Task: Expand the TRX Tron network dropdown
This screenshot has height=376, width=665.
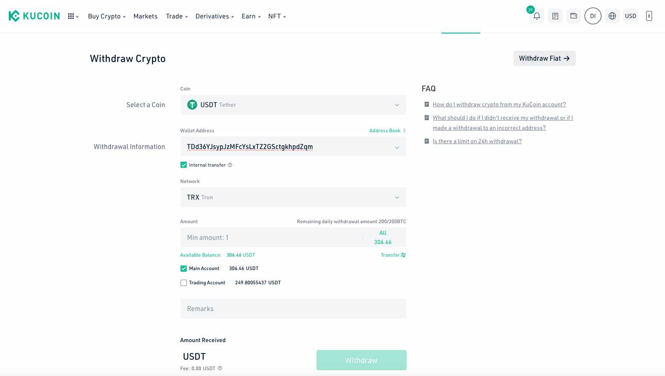Action: 293,197
